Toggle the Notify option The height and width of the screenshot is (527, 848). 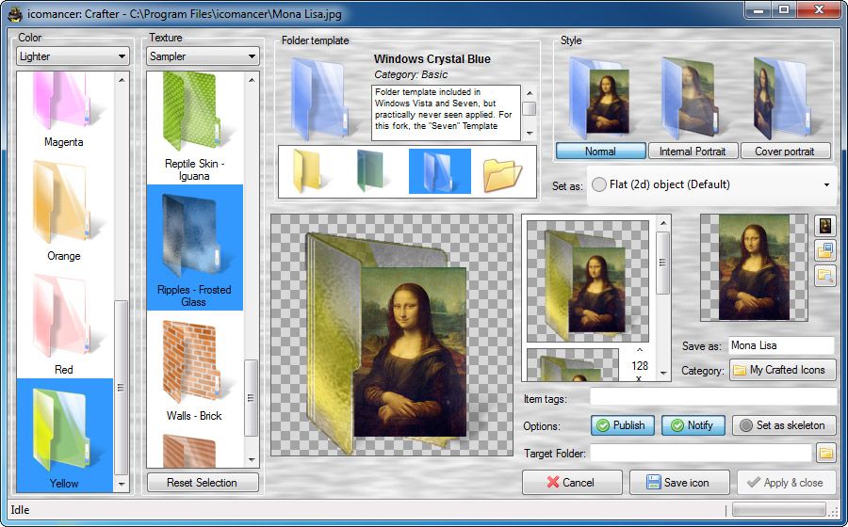[x=692, y=425]
